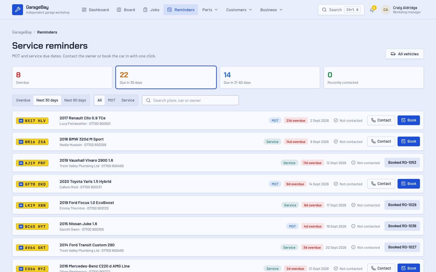
Task: Expand the Customers menu
Action: click(x=239, y=10)
